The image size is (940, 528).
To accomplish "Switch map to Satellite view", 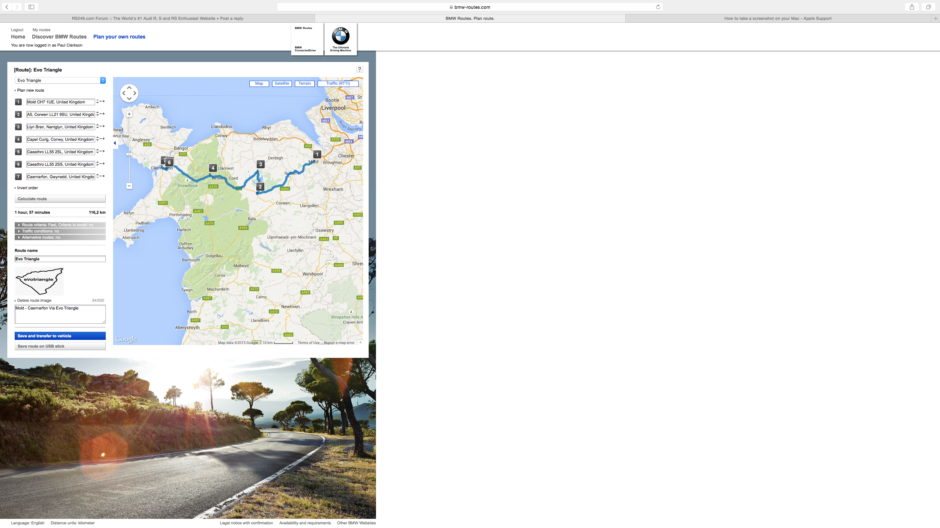I will click(282, 84).
